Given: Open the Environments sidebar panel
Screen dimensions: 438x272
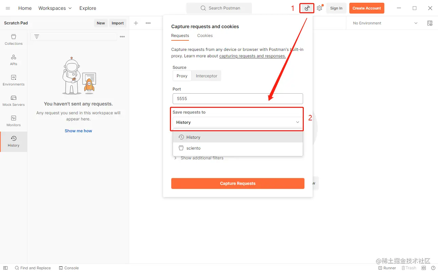Looking at the screenshot, I should click(14, 80).
